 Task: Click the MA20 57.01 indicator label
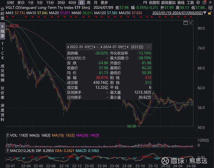coord(59,13)
